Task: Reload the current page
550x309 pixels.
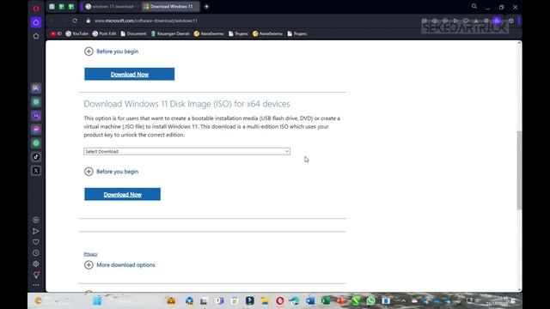Action: click(x=75, y=21)
